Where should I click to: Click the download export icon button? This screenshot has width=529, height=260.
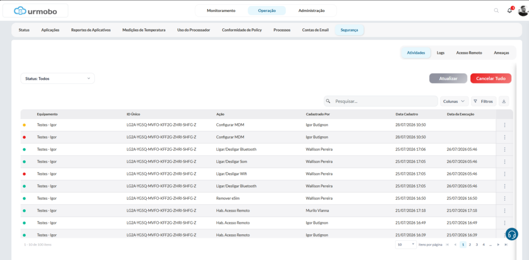point(504,101)
